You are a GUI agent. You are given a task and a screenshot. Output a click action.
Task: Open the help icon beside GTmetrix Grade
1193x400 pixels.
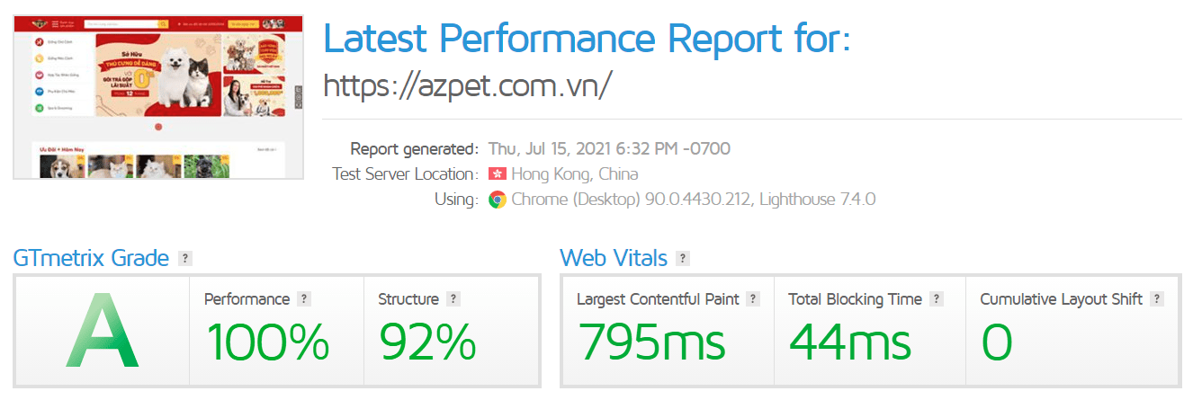click(185, 259)
